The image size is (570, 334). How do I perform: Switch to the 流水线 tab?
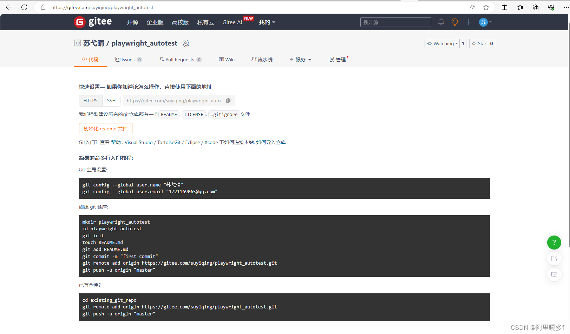pyautogui.click(x=262, y=60)
